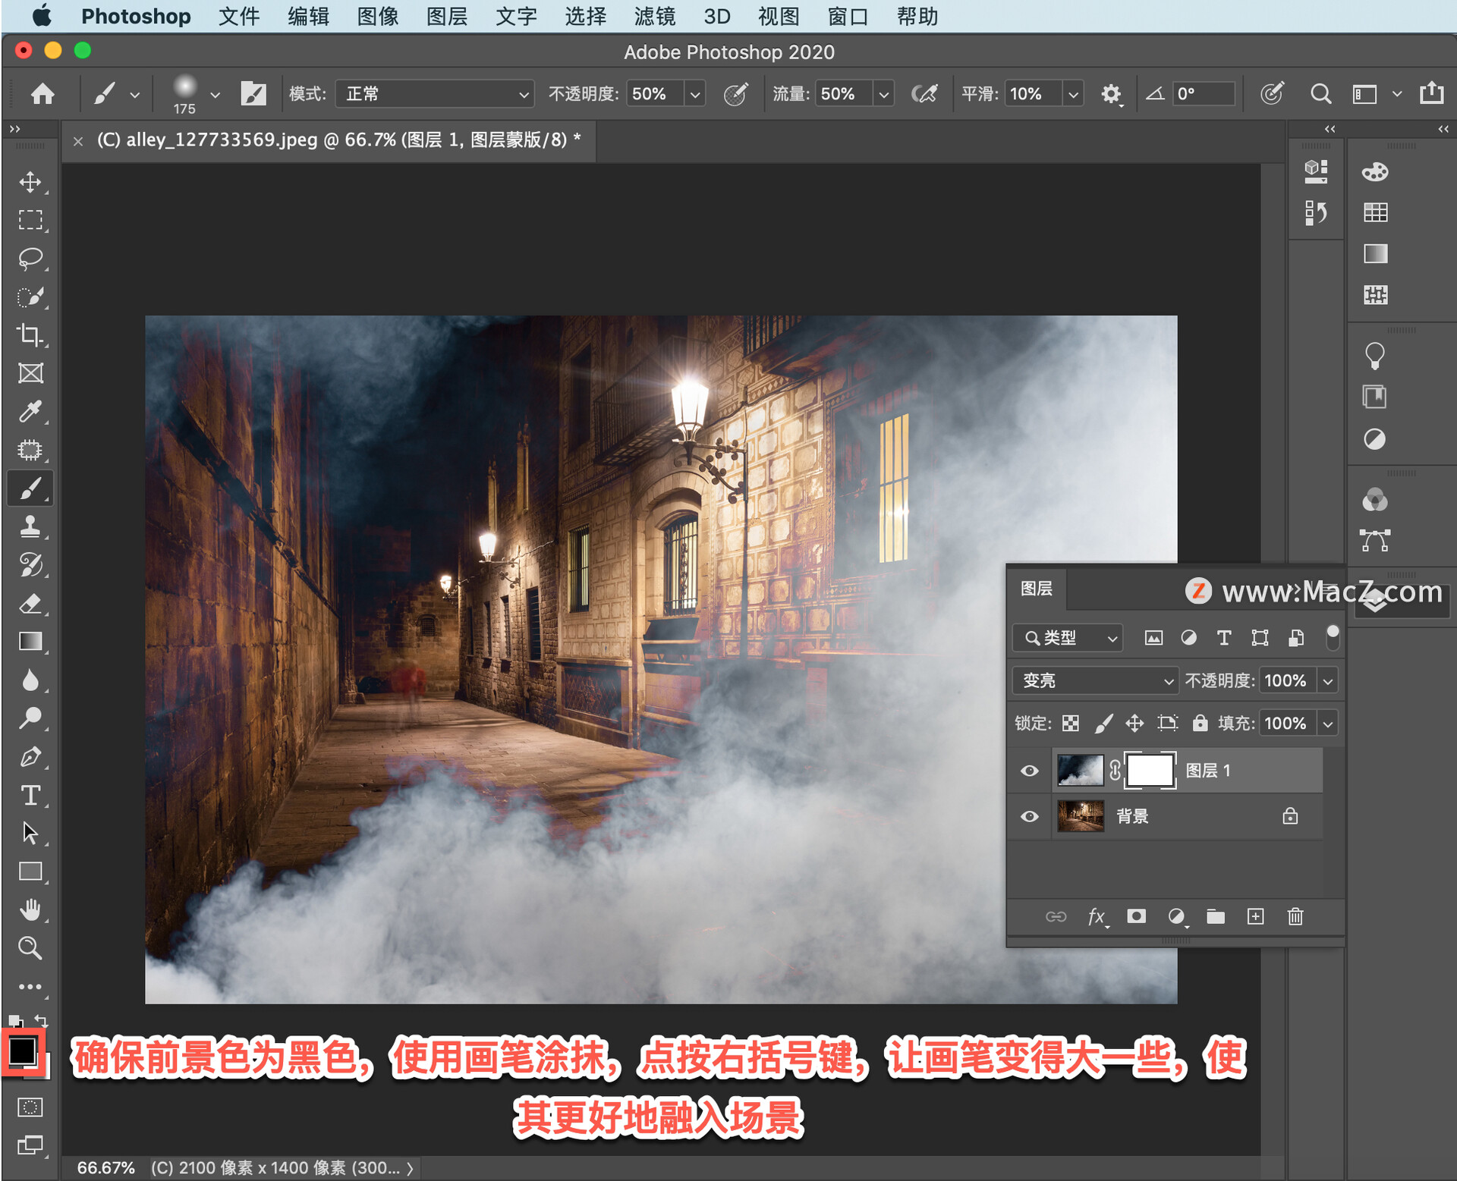Select the 背景 layer thumbnail
1457x1181 pixels.
click(x=1081, y=817)
